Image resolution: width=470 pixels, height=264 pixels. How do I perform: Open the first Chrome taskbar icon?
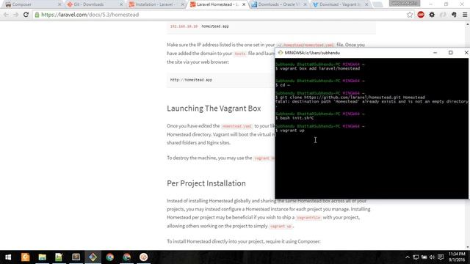point(109,257)
